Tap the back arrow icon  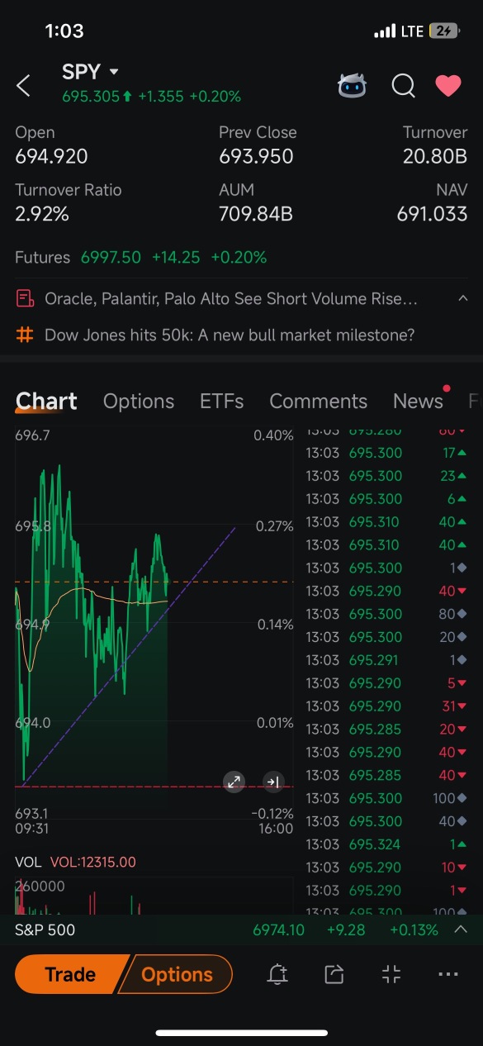pos(23,85)
